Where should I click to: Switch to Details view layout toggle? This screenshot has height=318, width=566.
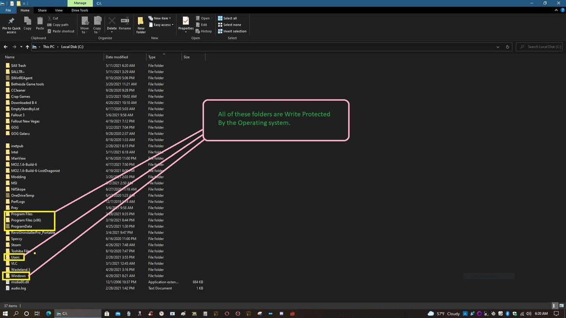[555, 306]
